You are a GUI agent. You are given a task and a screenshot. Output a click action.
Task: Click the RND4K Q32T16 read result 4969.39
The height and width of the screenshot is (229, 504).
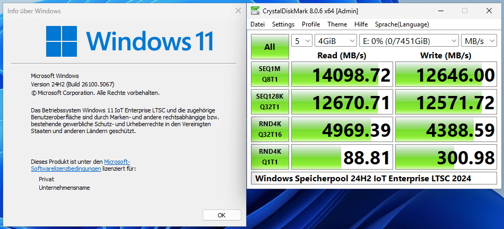coord(342,130)
